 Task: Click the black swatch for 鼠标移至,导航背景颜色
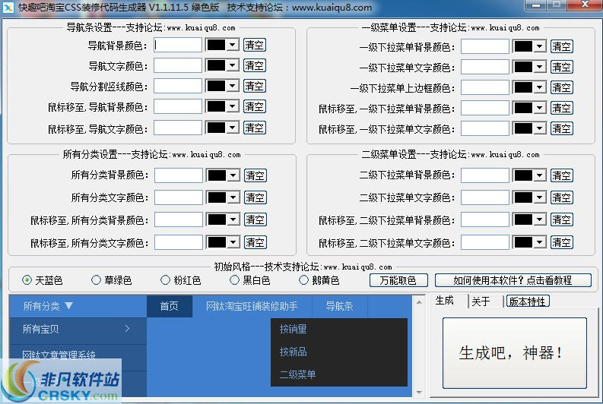coord(216,106)
